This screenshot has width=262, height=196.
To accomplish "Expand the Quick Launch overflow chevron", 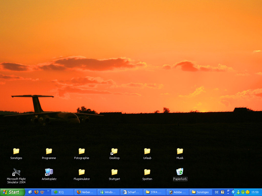I will pos(48,191).
